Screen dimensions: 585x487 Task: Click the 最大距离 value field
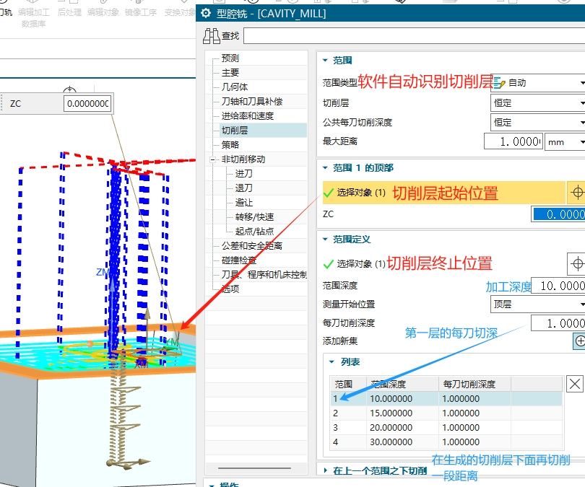point(513,141)
